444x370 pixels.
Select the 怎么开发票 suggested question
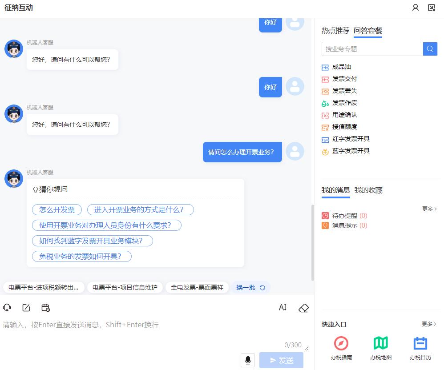pyautogui.click(x=57, y=209)
